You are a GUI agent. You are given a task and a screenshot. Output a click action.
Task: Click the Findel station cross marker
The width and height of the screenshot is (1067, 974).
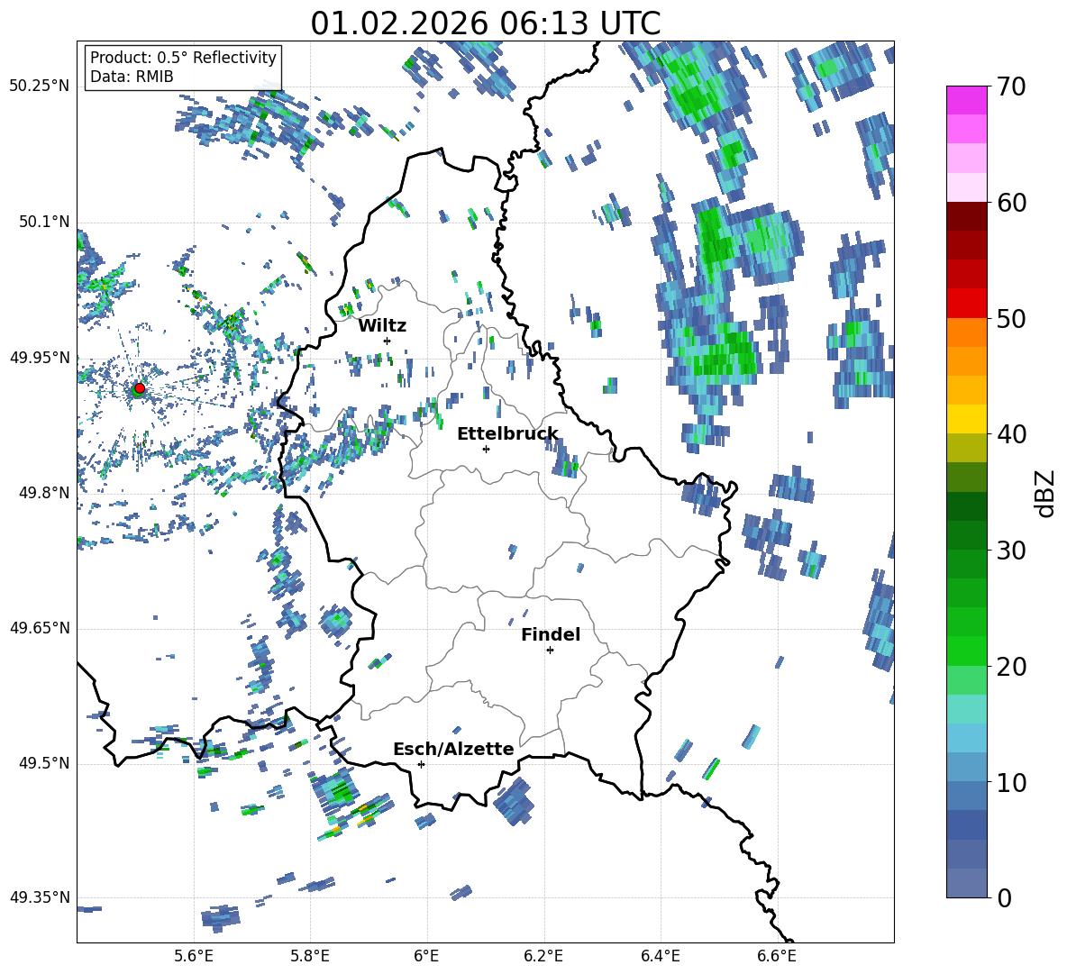(550, 651)
